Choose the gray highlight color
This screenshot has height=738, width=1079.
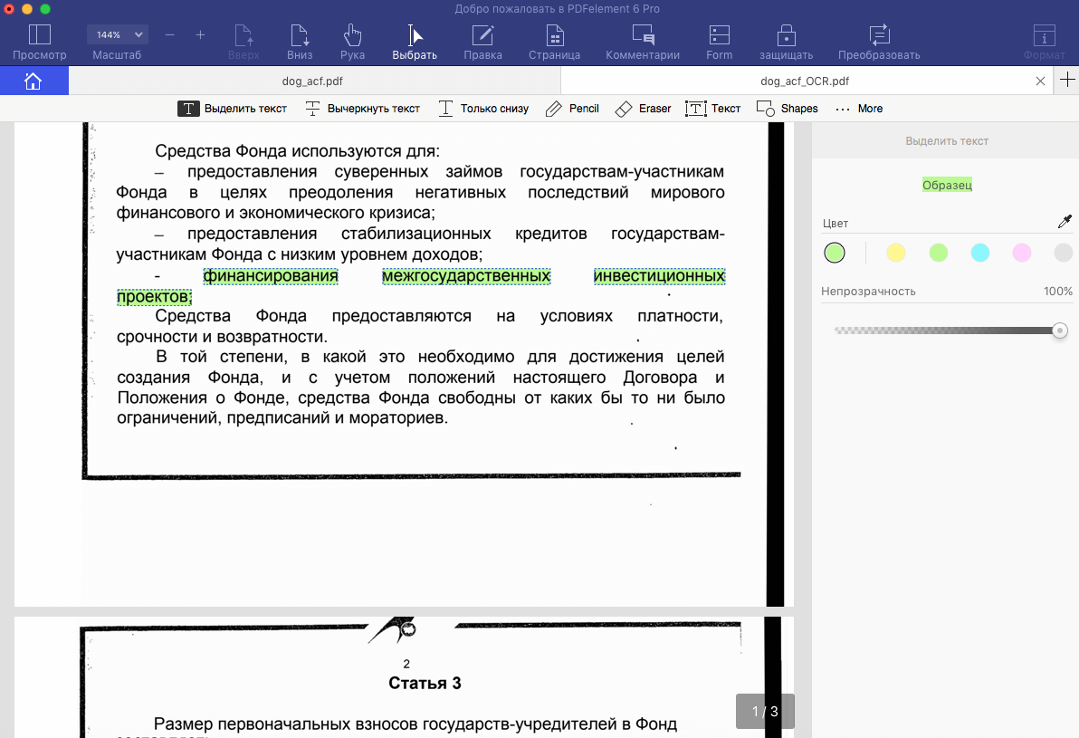pos(1064,253)
